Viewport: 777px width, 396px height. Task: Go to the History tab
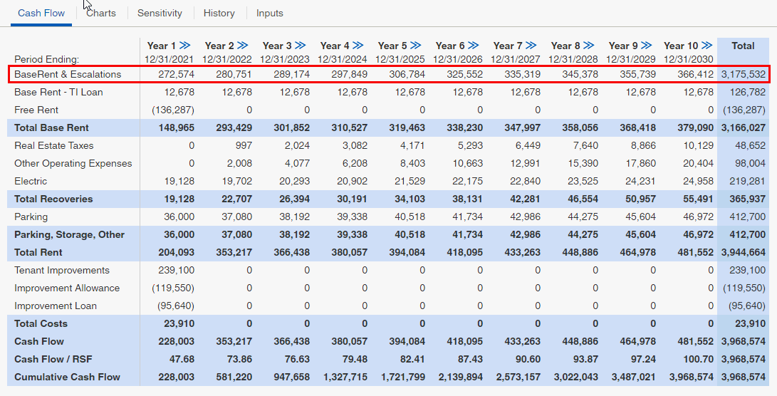[x=219, y=13]
